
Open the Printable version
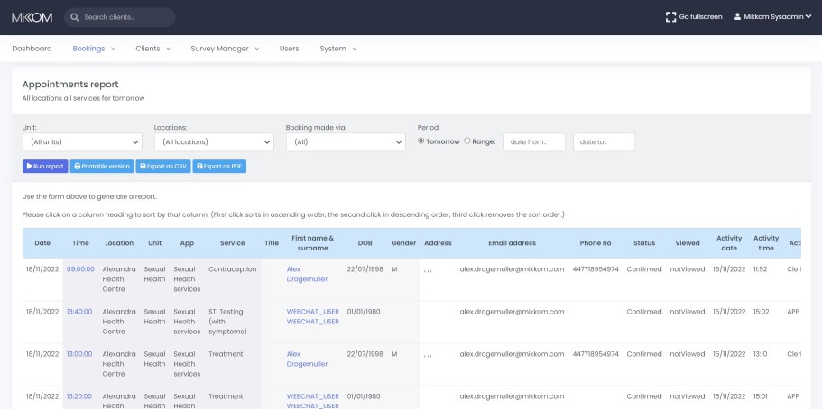coord(102,166)
